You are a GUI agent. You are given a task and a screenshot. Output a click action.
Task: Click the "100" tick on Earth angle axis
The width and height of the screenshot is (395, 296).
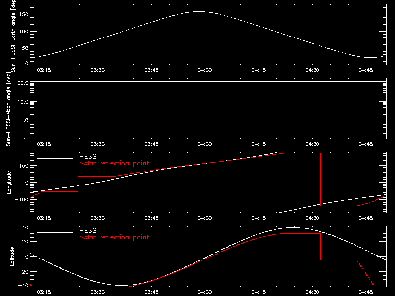tap(23, 32)
